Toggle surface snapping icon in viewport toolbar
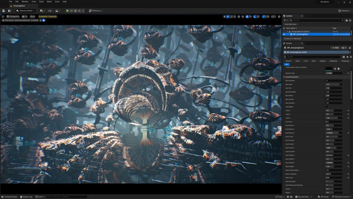 [243, 17]
